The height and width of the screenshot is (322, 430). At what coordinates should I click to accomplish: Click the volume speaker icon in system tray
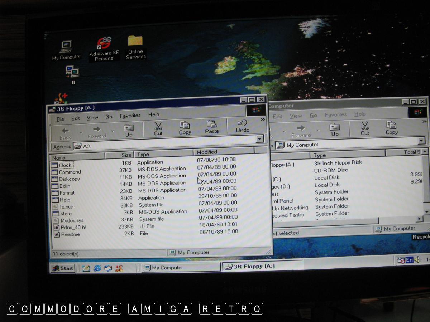tap(416, 260)
